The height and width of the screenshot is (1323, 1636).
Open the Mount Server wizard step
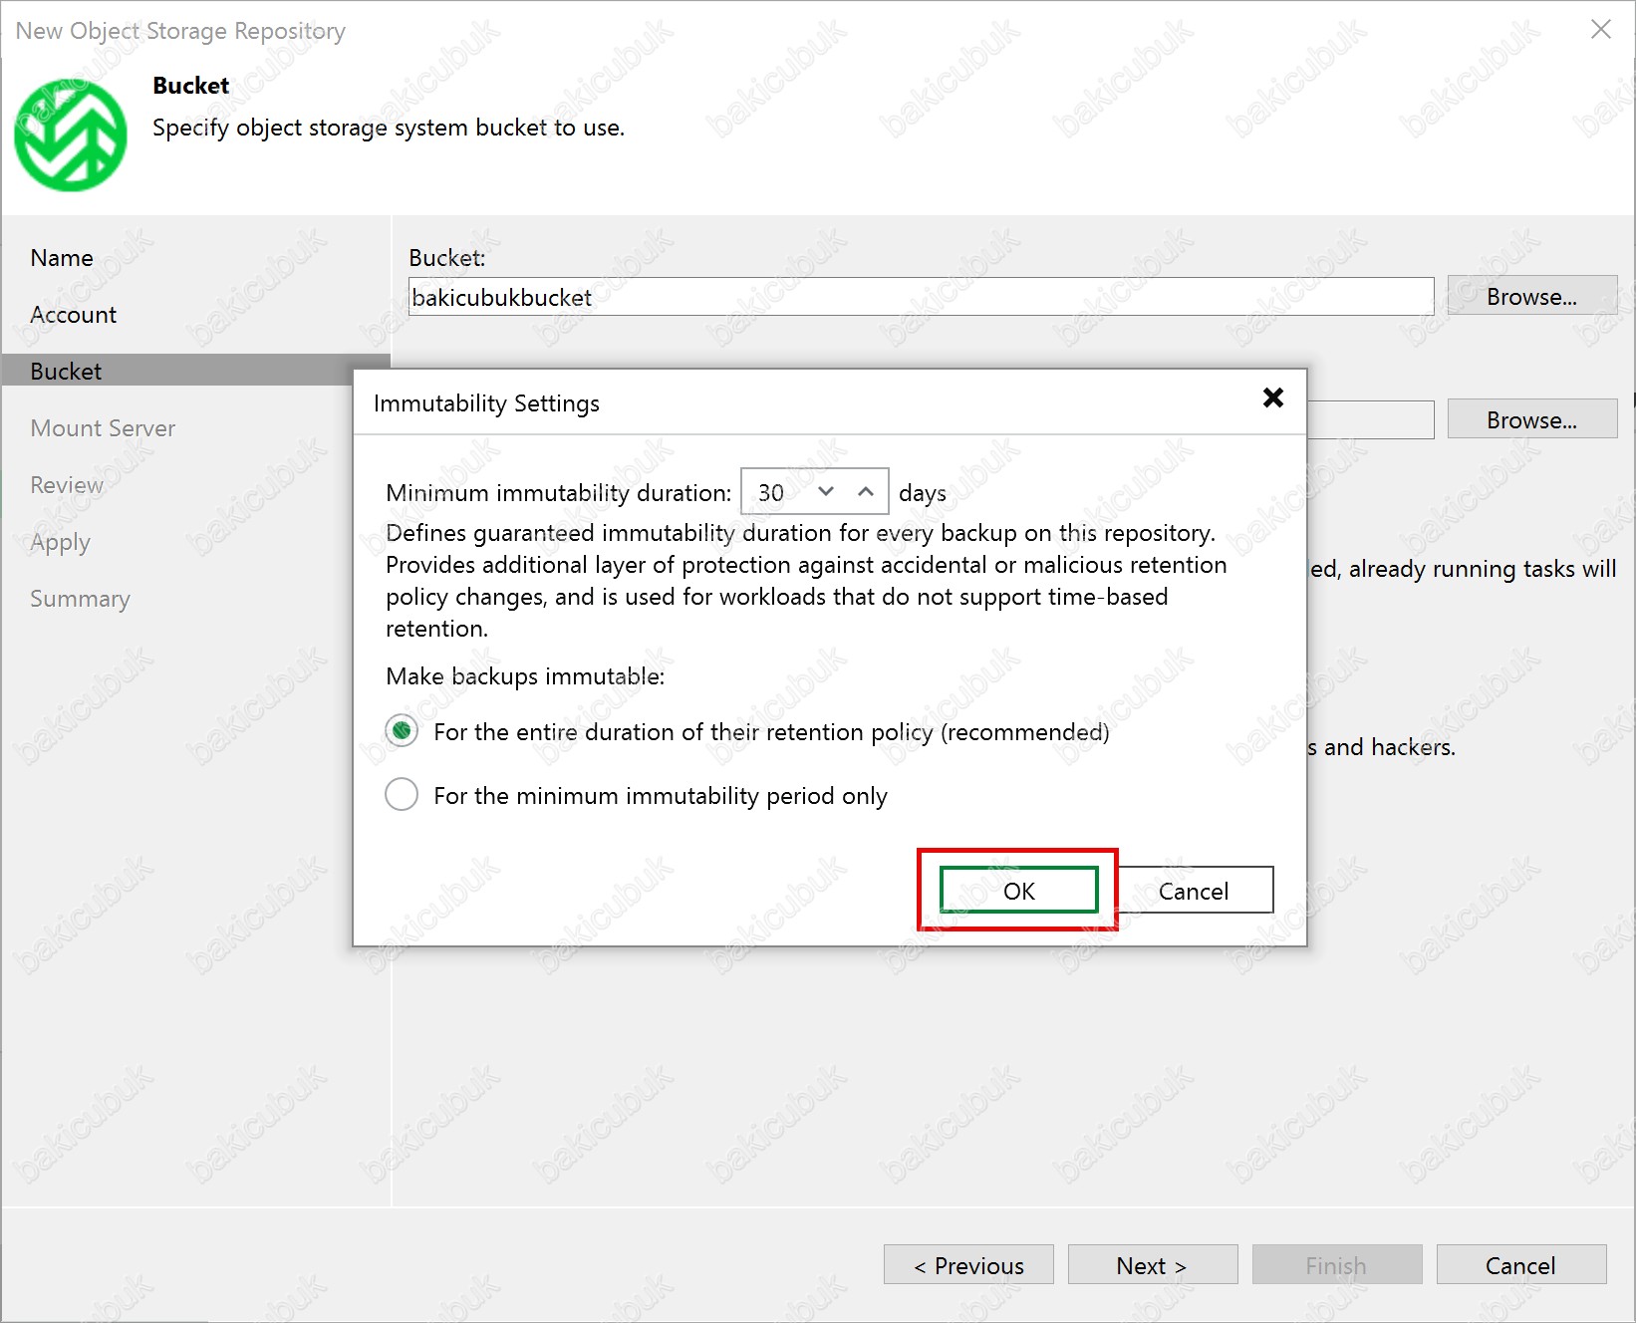pos(103,428)
